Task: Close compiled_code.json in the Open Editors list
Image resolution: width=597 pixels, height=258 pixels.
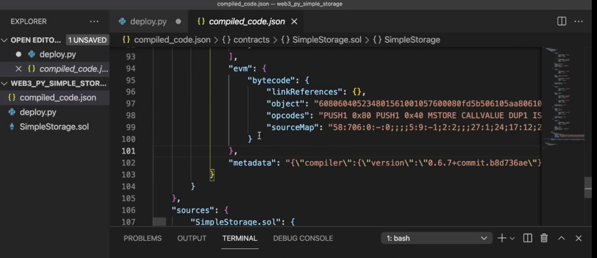Action: point(18,69)
